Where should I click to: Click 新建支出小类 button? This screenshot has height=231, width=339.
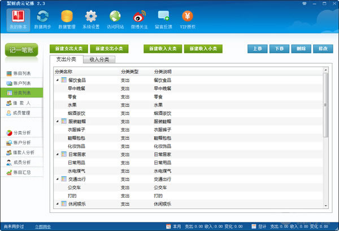(109, 49)
